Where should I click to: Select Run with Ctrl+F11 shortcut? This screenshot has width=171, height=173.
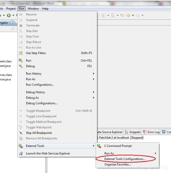pyautogui.click(x=58, y=61)
